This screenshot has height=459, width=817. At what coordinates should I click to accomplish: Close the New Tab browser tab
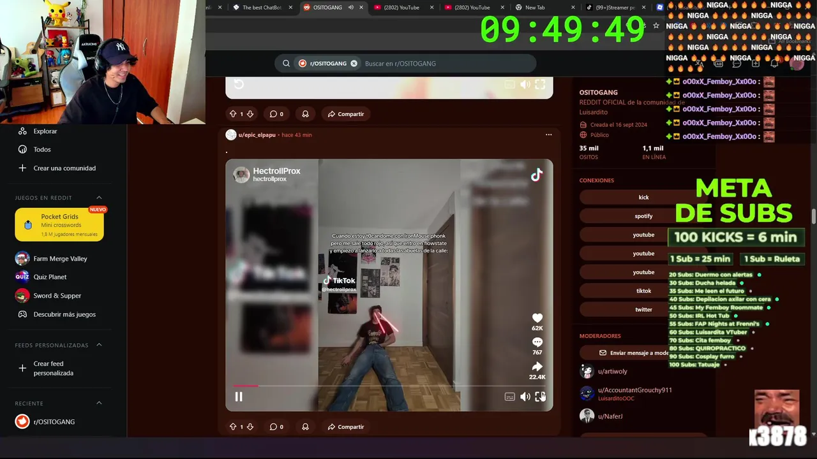(x=573, y=8)
